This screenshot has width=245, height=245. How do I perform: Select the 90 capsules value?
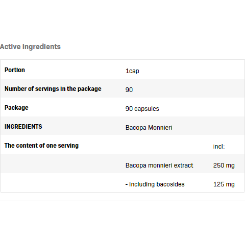click(x=142, y=109)
